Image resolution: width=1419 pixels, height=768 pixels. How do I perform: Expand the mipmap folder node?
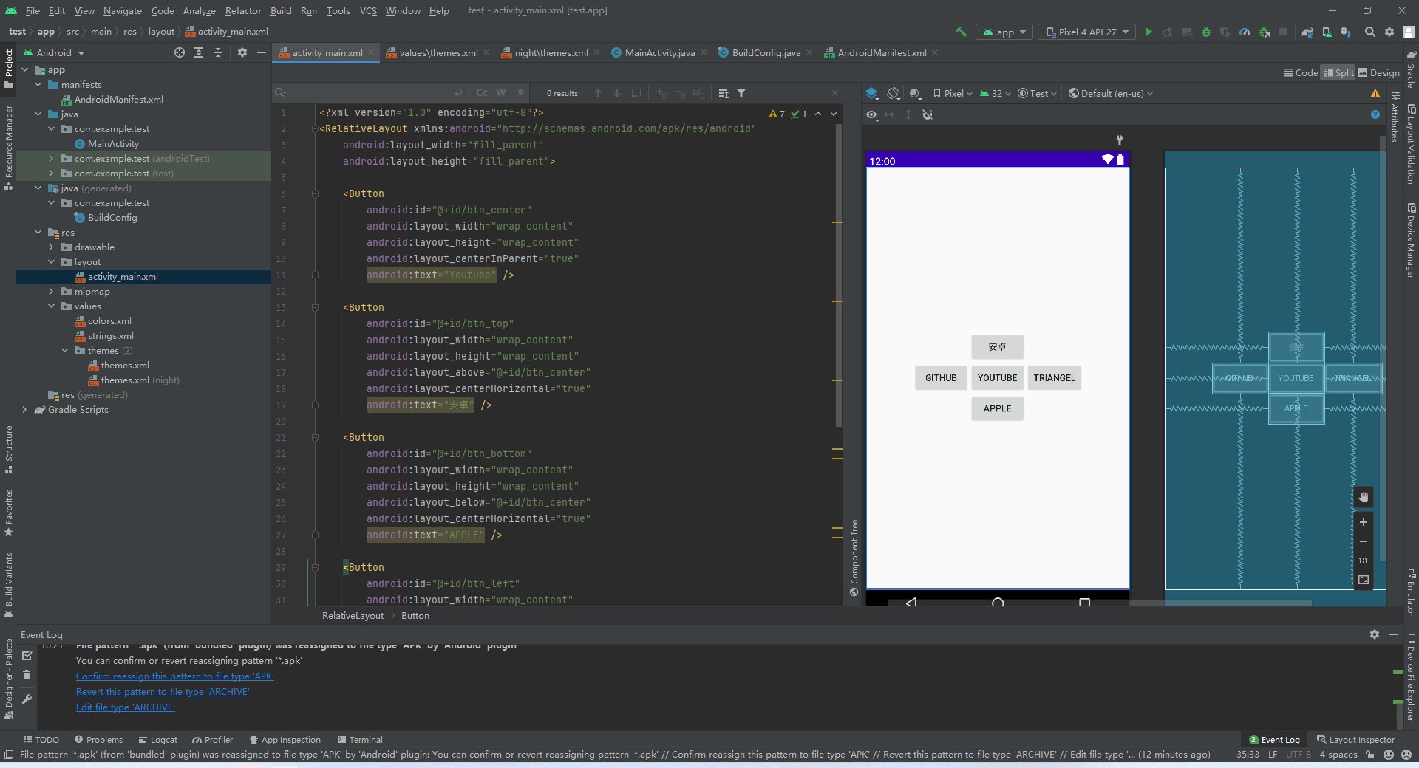click(x=51, y=291)
